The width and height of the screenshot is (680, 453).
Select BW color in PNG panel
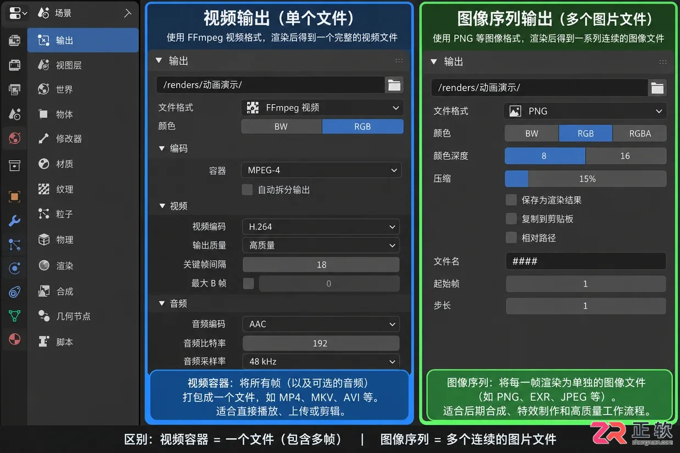(x=532, y=133)
